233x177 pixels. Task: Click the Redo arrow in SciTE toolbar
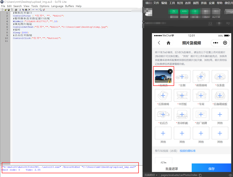(37, 10)
